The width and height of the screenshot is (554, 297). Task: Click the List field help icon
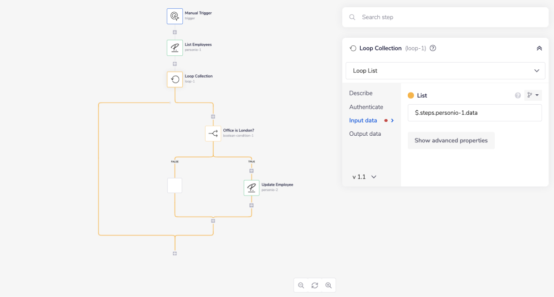pos(518,95)
